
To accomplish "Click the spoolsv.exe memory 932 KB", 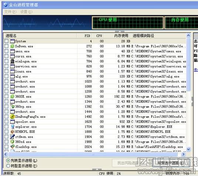I will click(125, 122).
